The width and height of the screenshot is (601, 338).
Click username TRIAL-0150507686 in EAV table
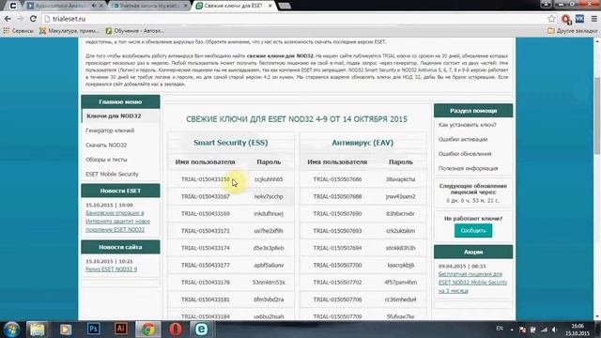pyautogui.click(x=337, y=179)
